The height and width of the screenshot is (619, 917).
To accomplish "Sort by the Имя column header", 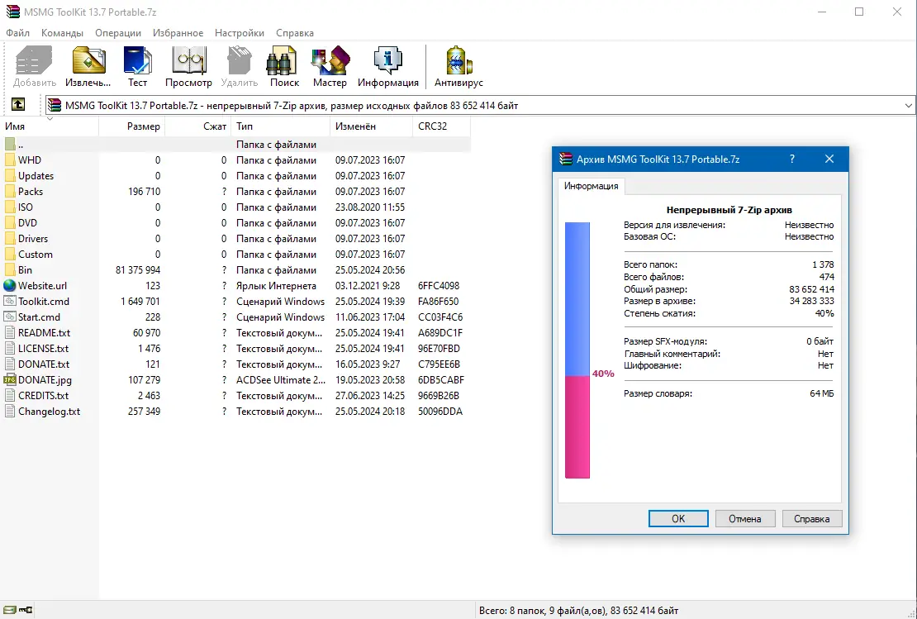I will point(50,126).
